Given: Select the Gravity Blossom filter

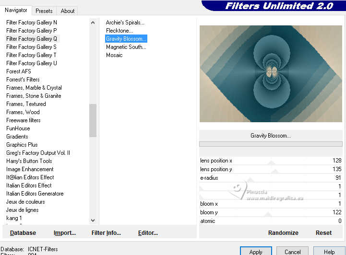Looking at the screenshot, I should [x=126, y=39].
